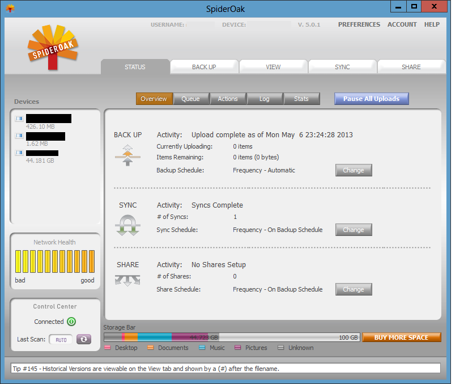Switch to the Back Up tab

coord(204,67)
